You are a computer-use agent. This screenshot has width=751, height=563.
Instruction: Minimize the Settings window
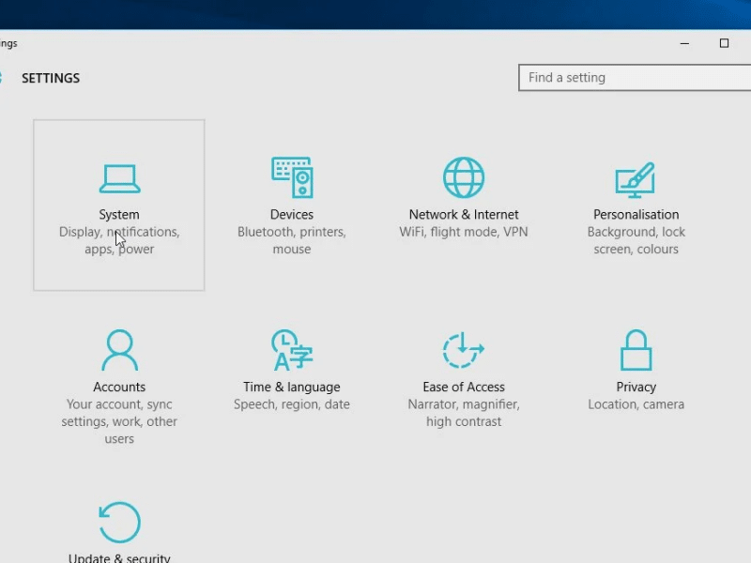[685, 43]
